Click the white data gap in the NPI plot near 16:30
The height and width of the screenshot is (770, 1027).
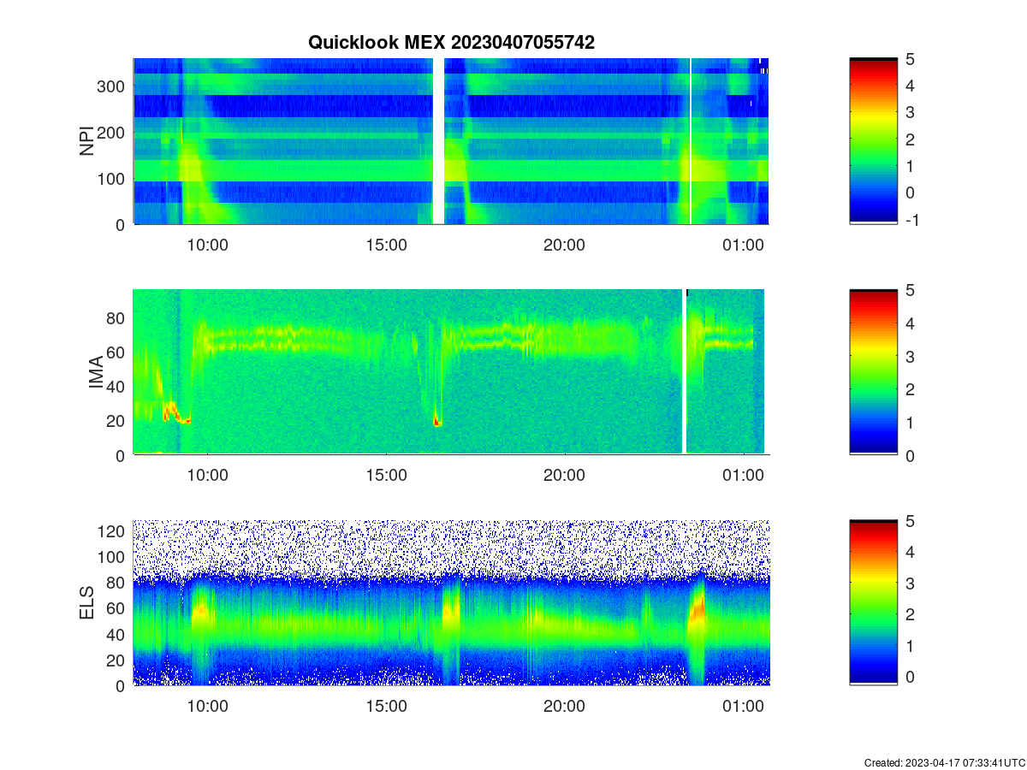click(x=438, y=141)
